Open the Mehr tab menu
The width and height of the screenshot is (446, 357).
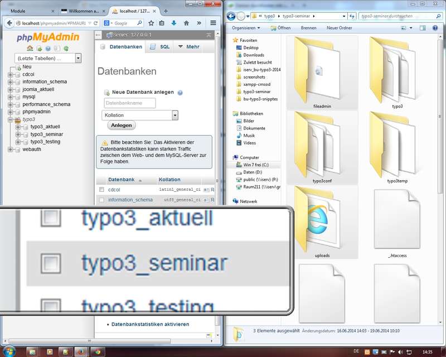click(x=189, y=47)
